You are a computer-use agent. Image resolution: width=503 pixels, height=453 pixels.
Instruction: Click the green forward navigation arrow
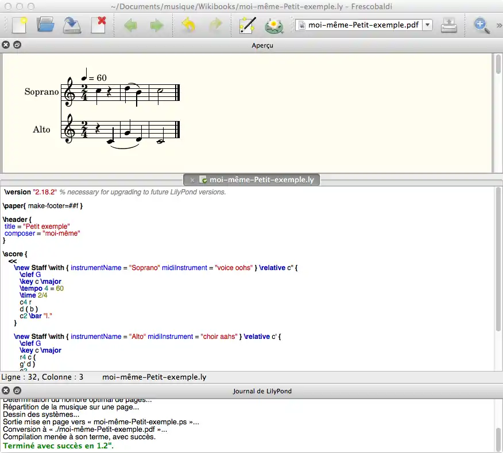pyautogui.click(x=156, y=25)
